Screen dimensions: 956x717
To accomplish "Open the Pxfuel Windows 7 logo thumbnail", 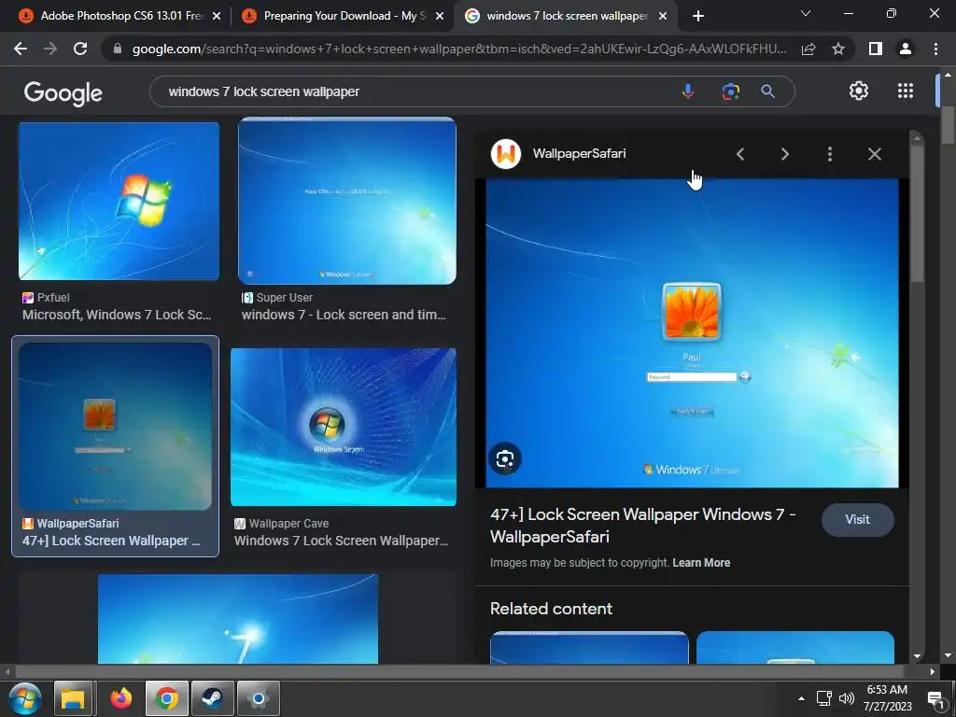I will pyautogui.click(x=119, y=202).
